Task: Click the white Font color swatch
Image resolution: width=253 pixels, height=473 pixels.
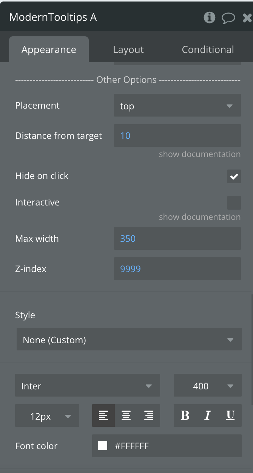Action: (103, 446)
